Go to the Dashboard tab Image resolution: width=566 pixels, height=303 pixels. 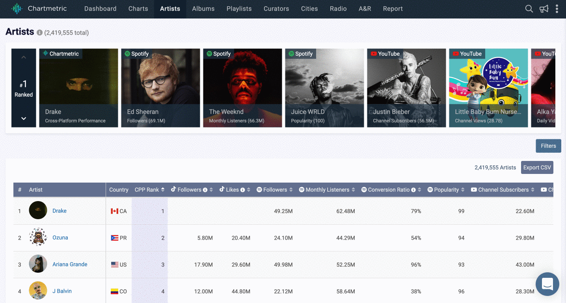coord(101,9)
